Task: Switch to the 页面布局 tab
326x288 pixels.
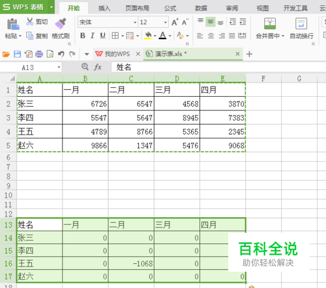Action: click(x=137, y=8)
